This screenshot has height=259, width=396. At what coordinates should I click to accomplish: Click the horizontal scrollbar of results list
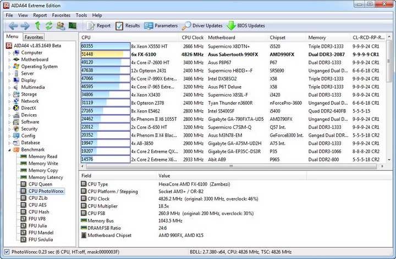231,166
